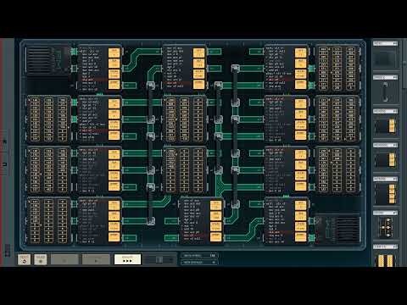The width and height of the screenshot is (407, 305).
Task: Click the play simulation button
Action: click(x=96, y=259)
